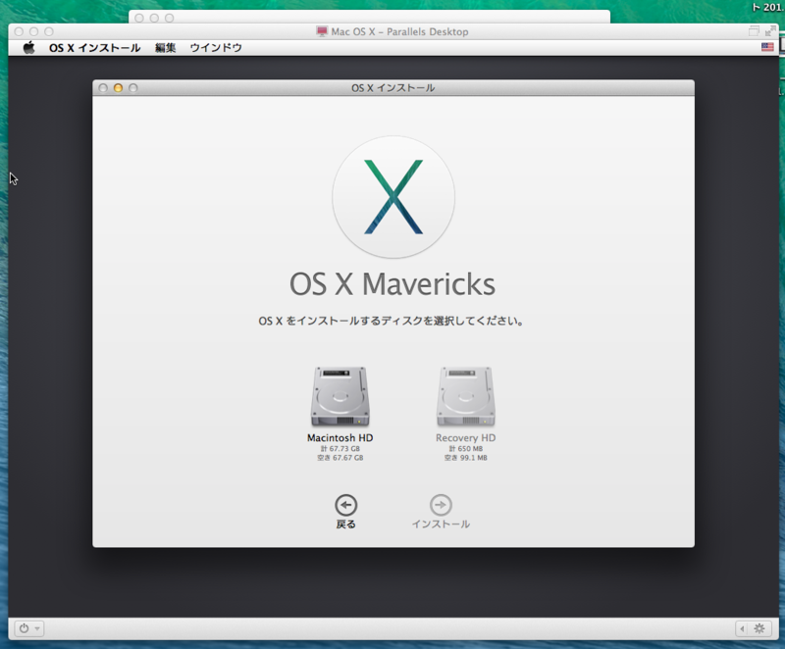Zoom the Parallels Desktop window
The width and height of the screenshot is (785, 649).
pos(48,31)
